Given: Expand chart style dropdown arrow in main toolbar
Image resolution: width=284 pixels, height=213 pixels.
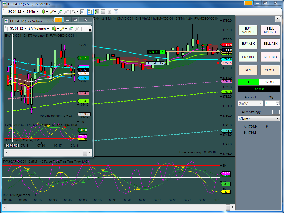Looking at the screenshot, I should click(x=47, y=12).
